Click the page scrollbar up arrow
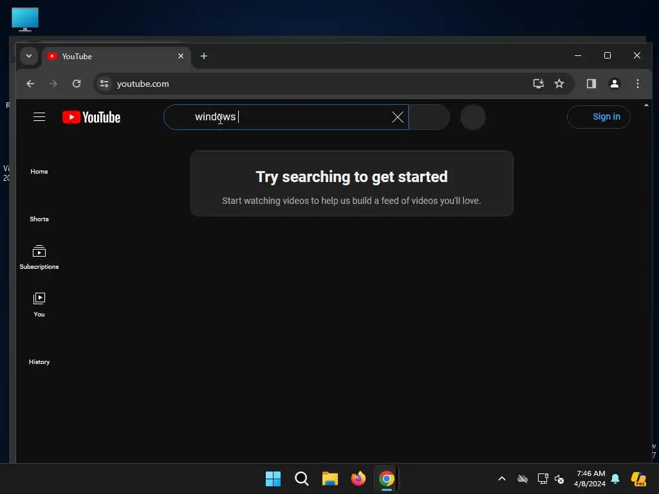The height and width of the screenshot is (494, 659). click(x=646, y=105)
